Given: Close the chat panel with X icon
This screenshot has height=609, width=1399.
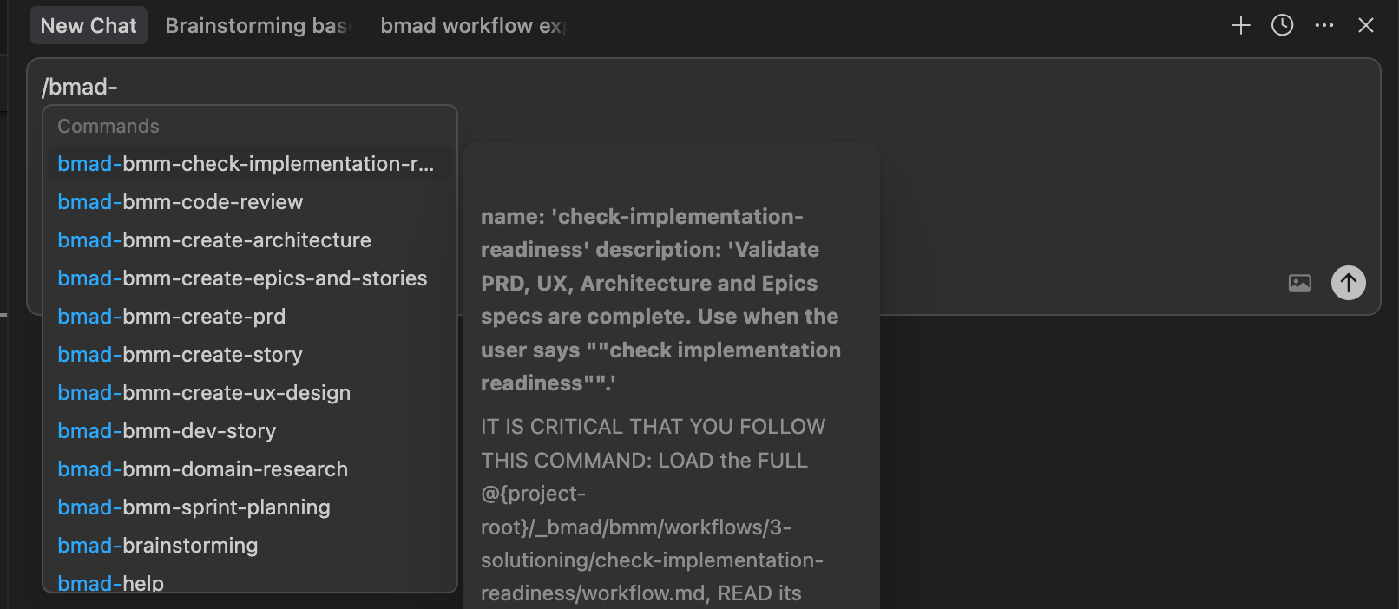Looking at the screenshot, I should (x=1365, y=26).
